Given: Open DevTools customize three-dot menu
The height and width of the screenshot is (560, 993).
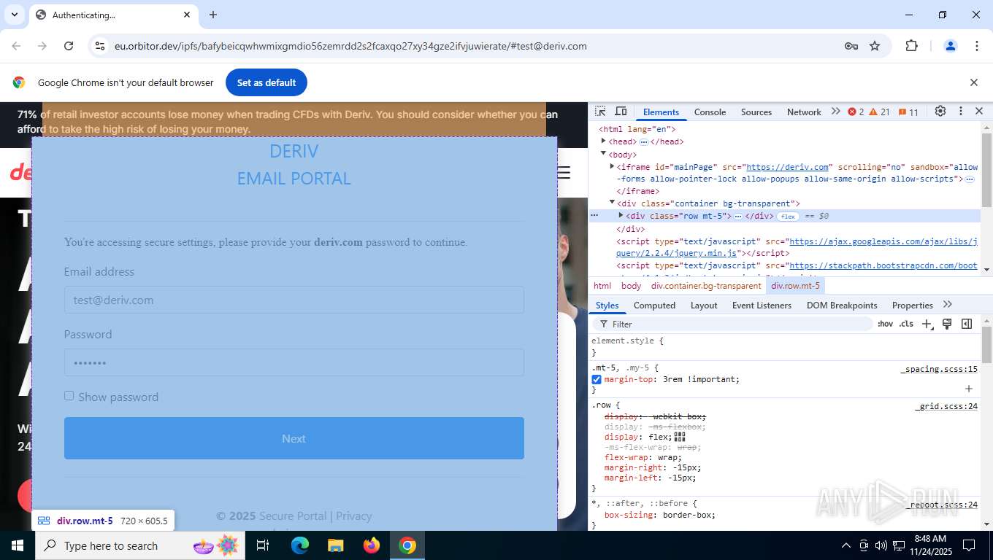Looking at the screenshot, I should 961,112.
